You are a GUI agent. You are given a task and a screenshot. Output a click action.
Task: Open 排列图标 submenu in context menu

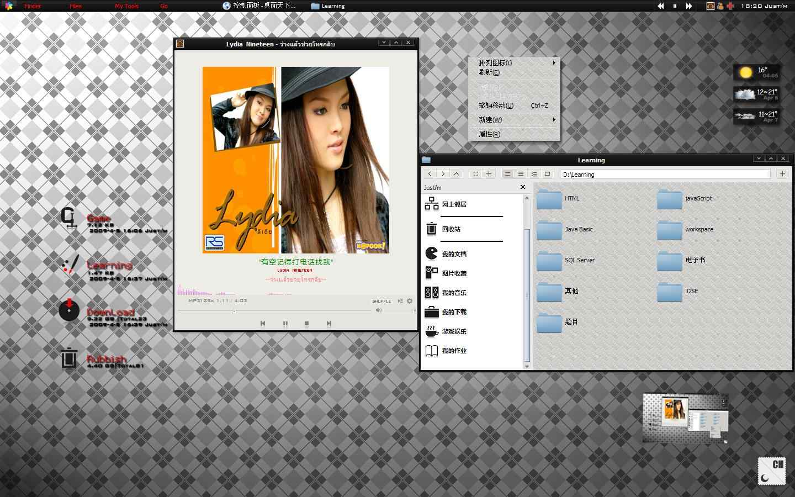(514, 63)
